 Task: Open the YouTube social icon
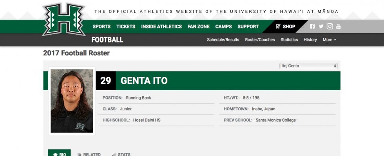coord(338,27)
